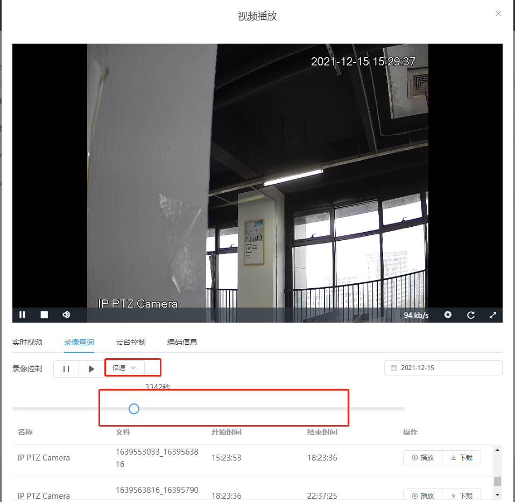Mute the video using the speaker icon

click(65, 315)
